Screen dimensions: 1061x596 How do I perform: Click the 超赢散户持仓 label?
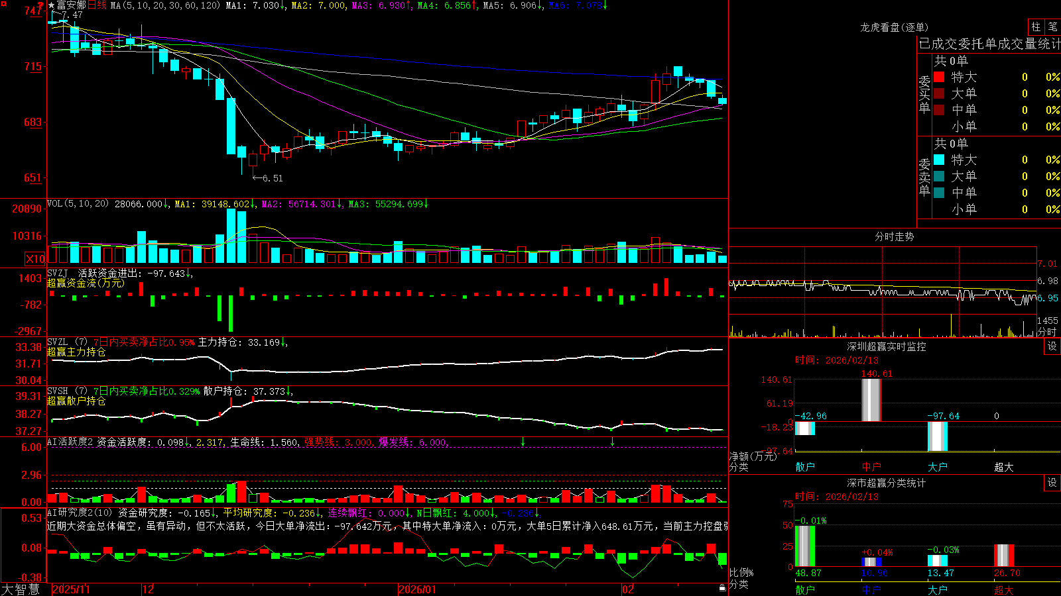tap(76, 401)
